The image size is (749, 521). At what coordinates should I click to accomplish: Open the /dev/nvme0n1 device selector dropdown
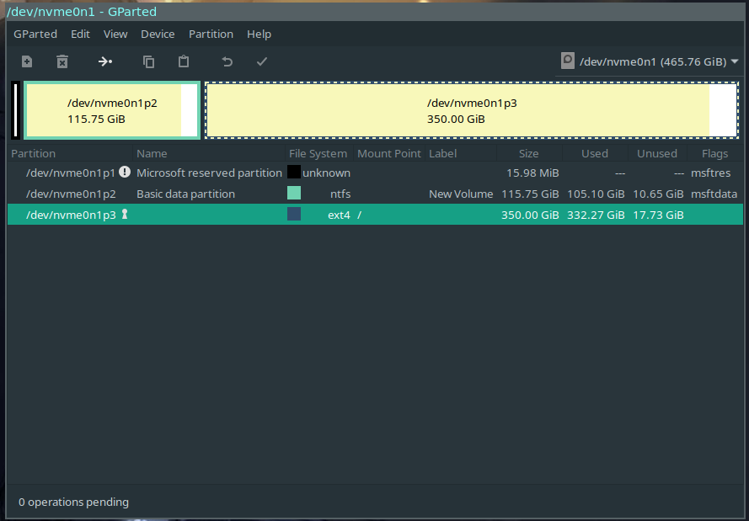coord(650,61)
